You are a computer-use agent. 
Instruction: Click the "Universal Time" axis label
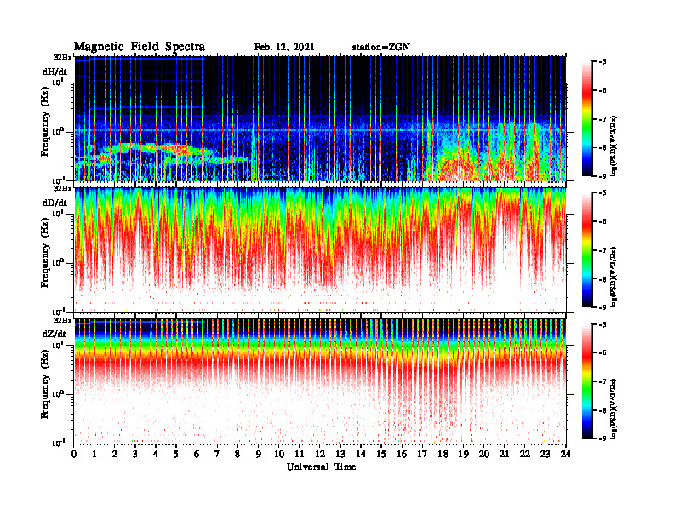click(322, 467)
